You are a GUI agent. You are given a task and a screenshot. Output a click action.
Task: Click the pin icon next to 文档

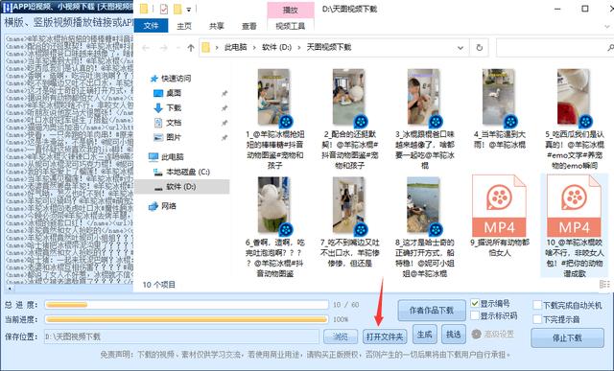point(224,123)
